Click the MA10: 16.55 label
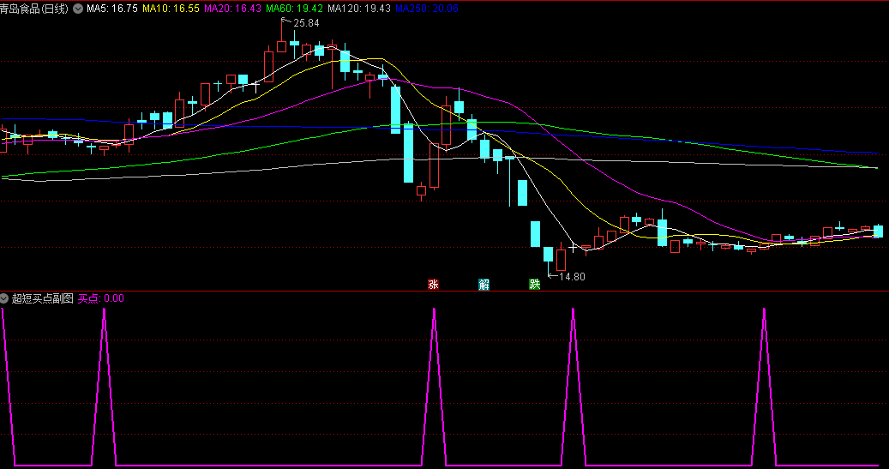Screen dimensions: 889x469 171,9
